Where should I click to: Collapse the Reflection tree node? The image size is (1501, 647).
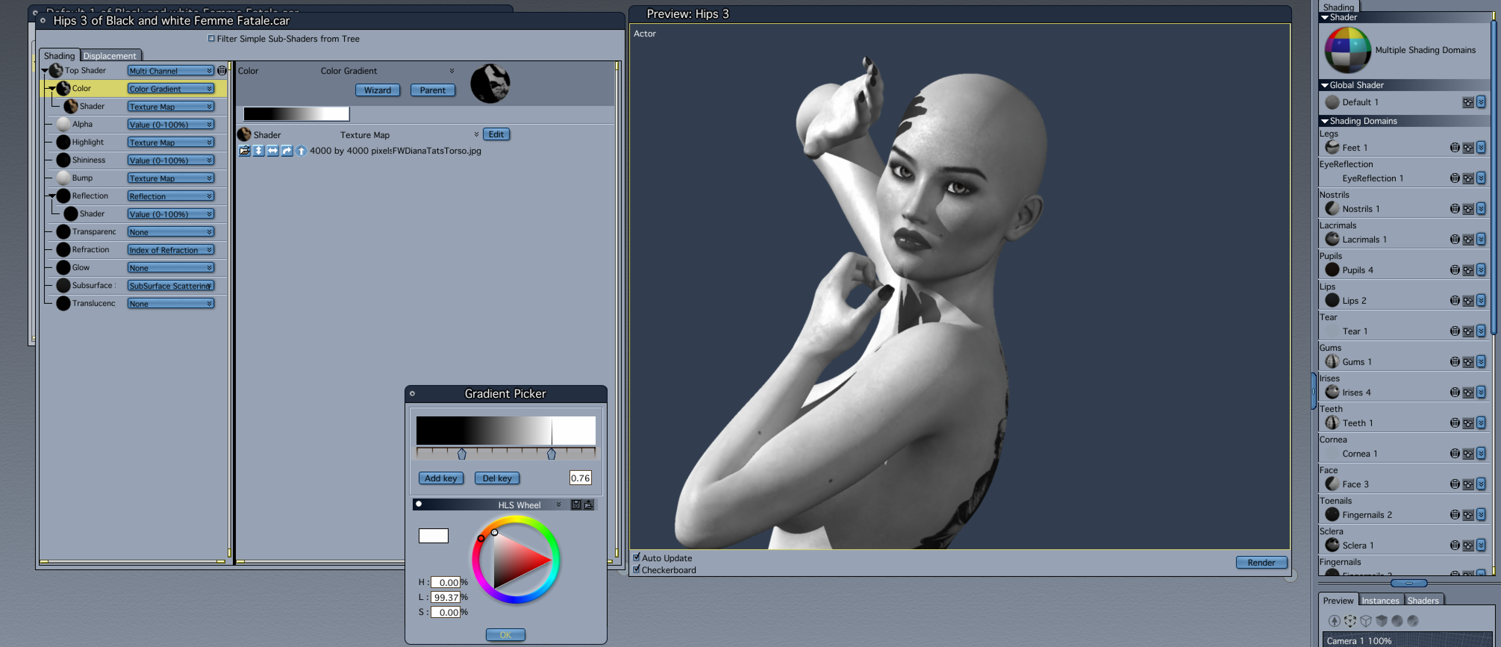pos(52,196)
